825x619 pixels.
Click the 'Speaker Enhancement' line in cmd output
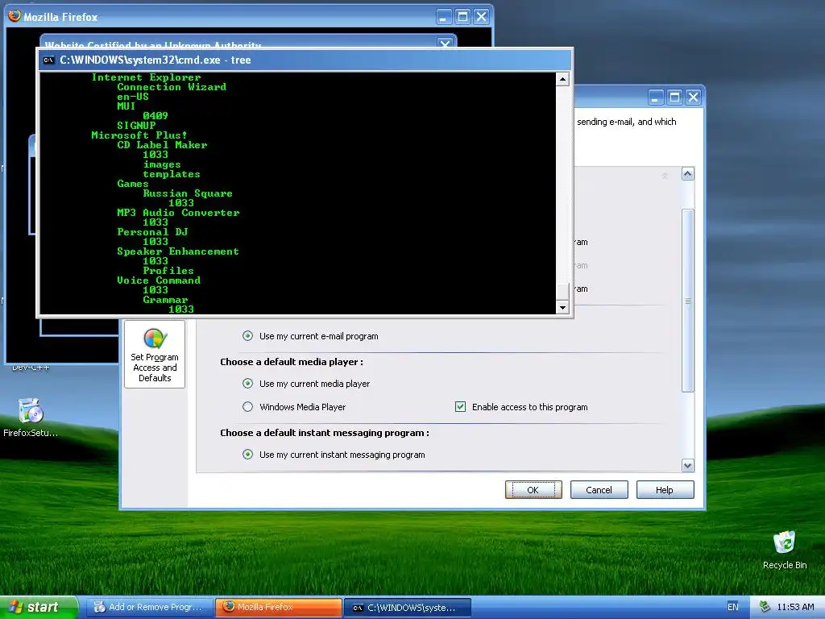point(178,251)
